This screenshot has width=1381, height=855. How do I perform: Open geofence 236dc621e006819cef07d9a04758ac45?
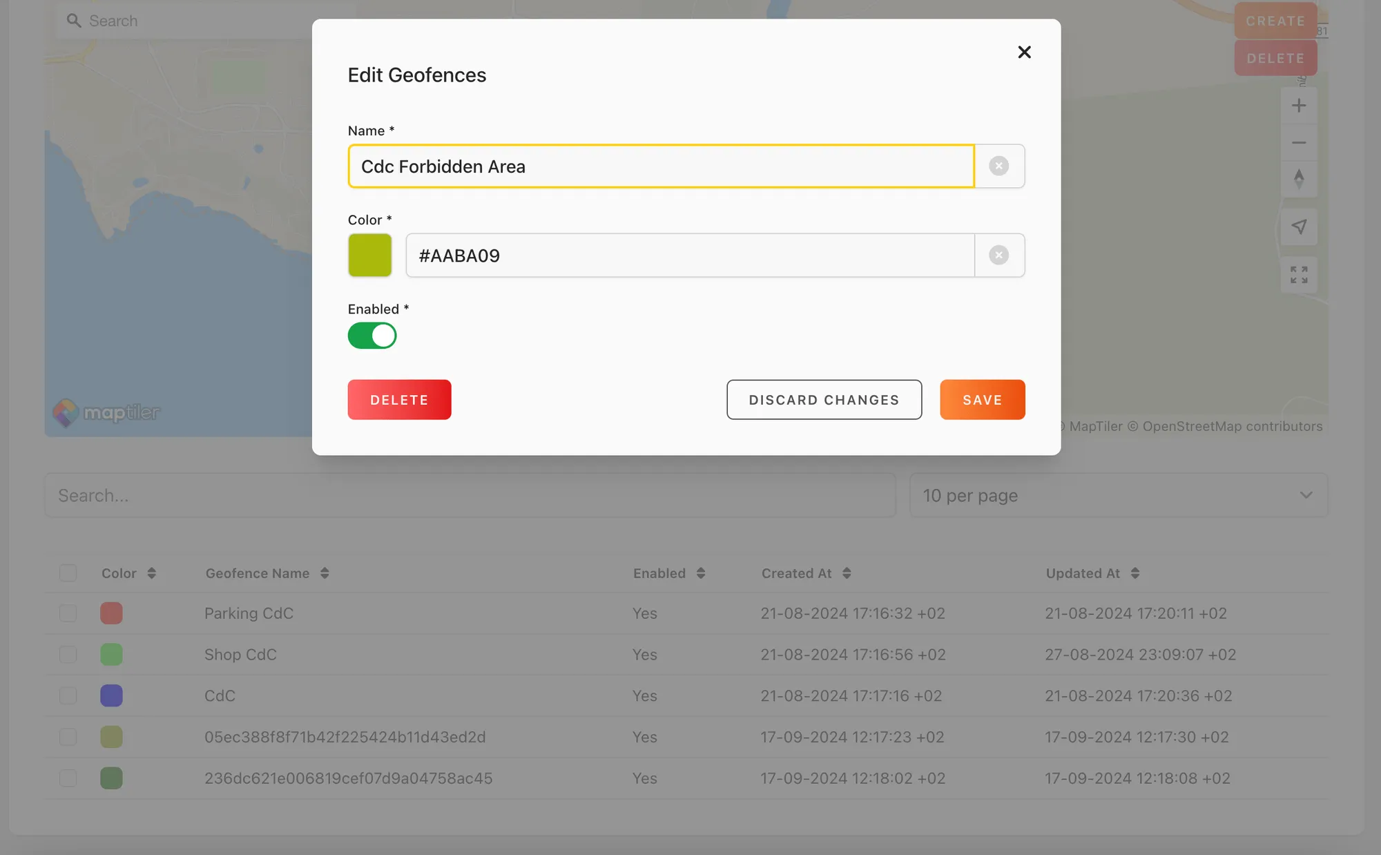pyautogui.click(x=348, y=778)
